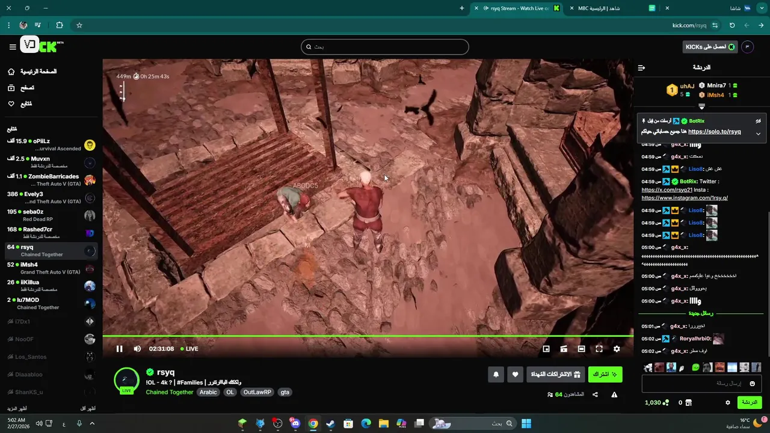Open Rashed7cr channel in sidebar
Screen dimensions: 770x433
tap(51, 233)
